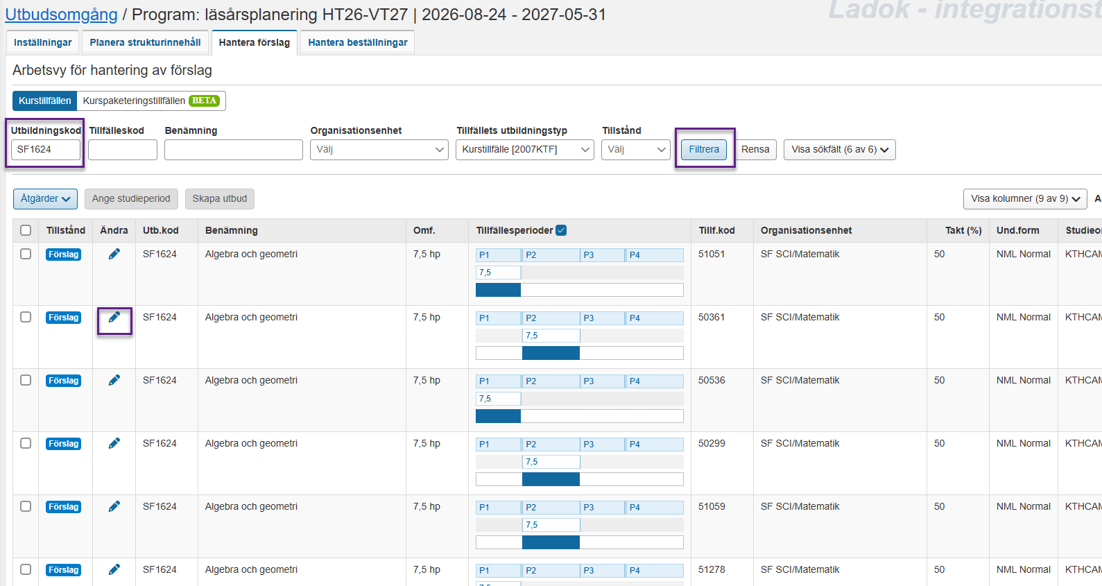Open edit pencil for tillfälle 50536
Screen dimensions: 1102x586
pos(114,381)
